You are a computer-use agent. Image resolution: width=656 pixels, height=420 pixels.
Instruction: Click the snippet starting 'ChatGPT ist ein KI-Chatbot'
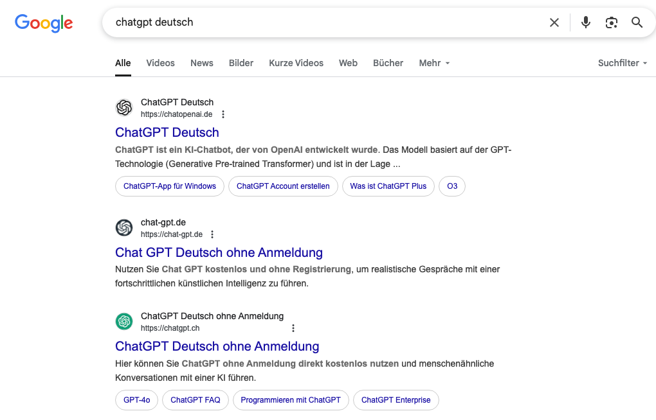tap(313, 157)
